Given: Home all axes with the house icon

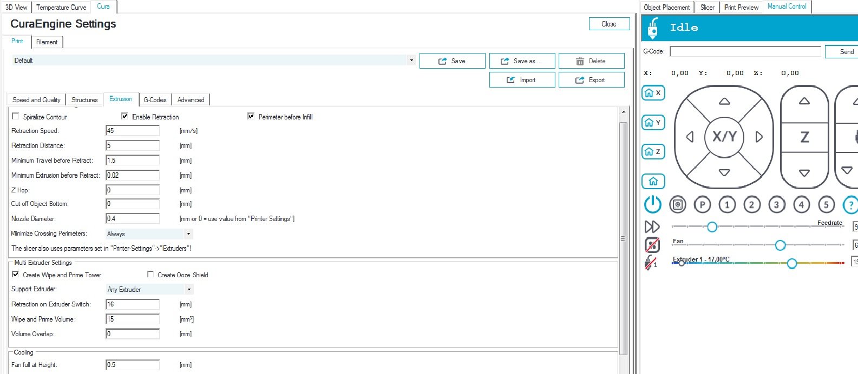Looking at the screenshot, I should 653,182.
